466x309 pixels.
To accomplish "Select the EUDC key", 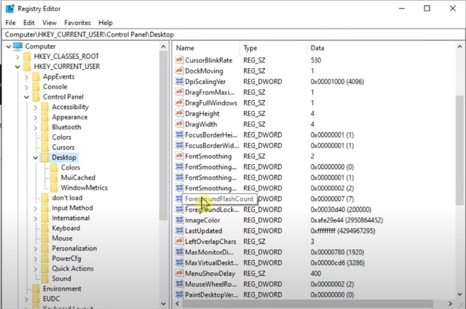I will coord(51,299).
